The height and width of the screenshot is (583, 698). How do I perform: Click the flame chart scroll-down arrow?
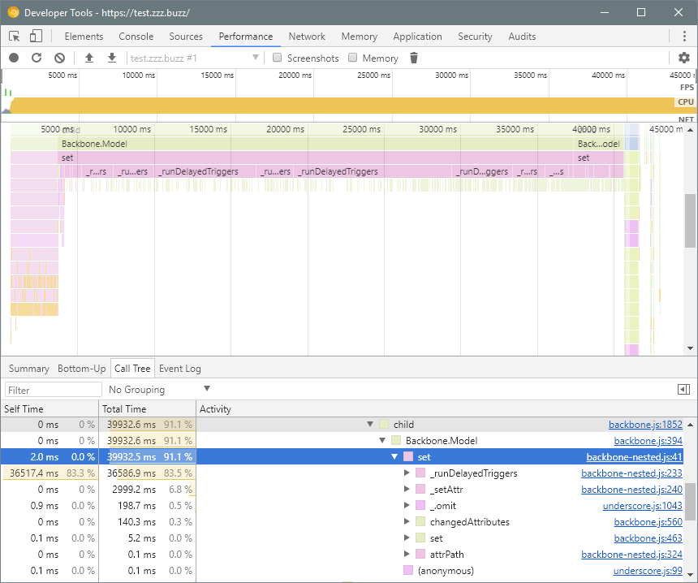(x=690, y=348)
